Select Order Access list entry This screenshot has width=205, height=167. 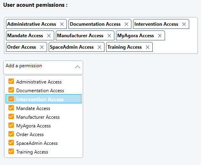point(44,135)
